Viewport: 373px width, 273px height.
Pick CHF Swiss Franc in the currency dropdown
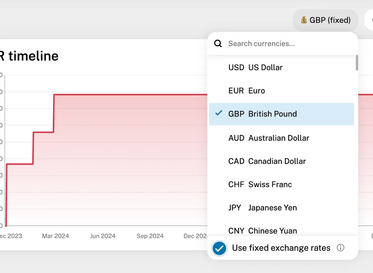(260, 184)
